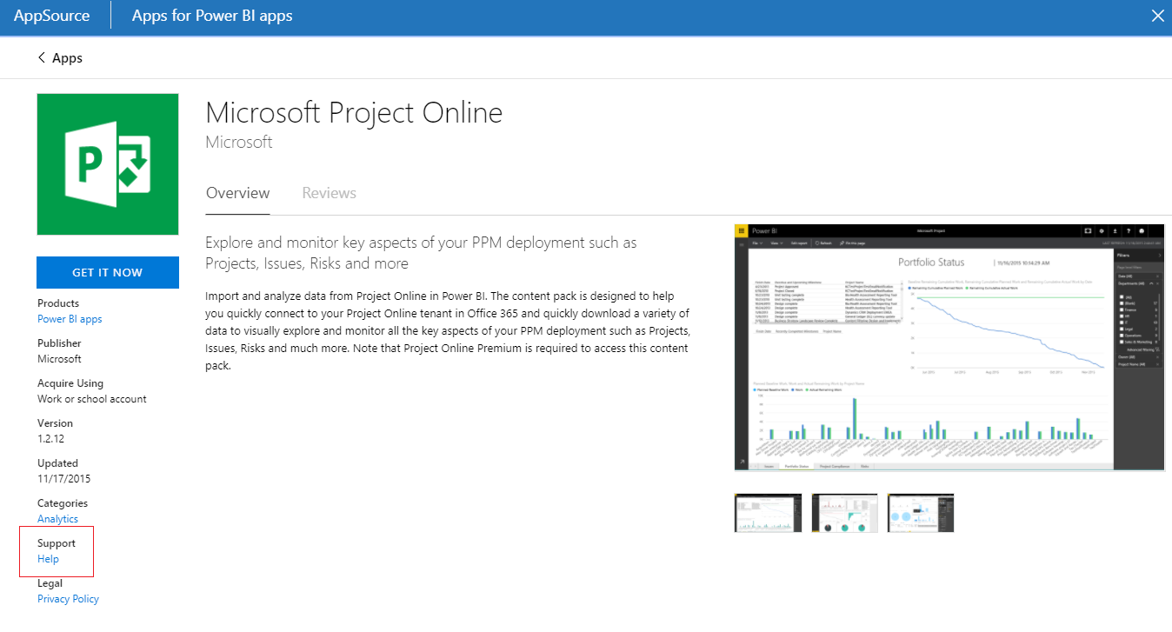Open the Privacy Policy link
Image resolution: width=1172 pixels, height=632 pixels.
click(x=68, y=599)
